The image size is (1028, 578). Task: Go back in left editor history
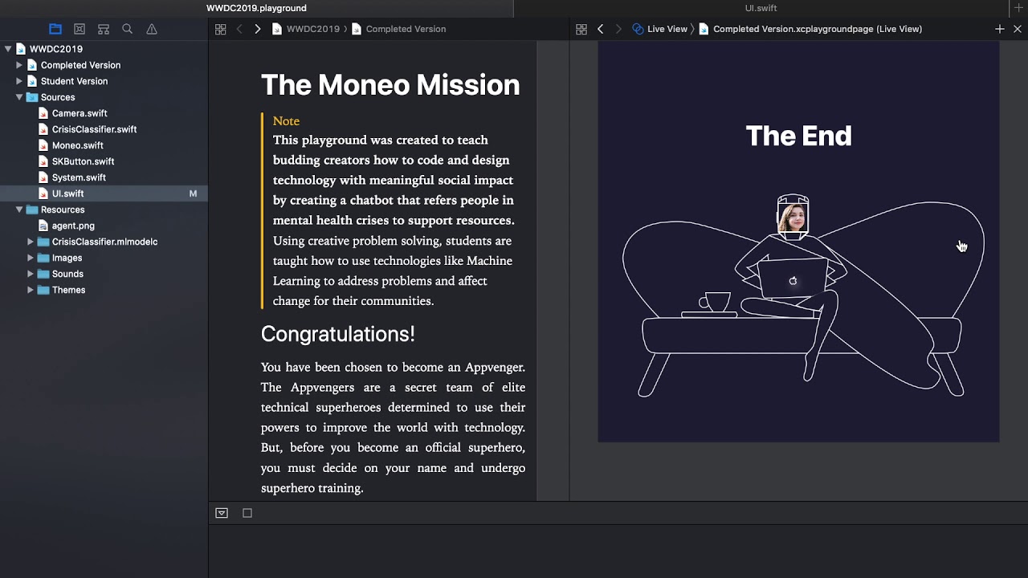(239, 29)
